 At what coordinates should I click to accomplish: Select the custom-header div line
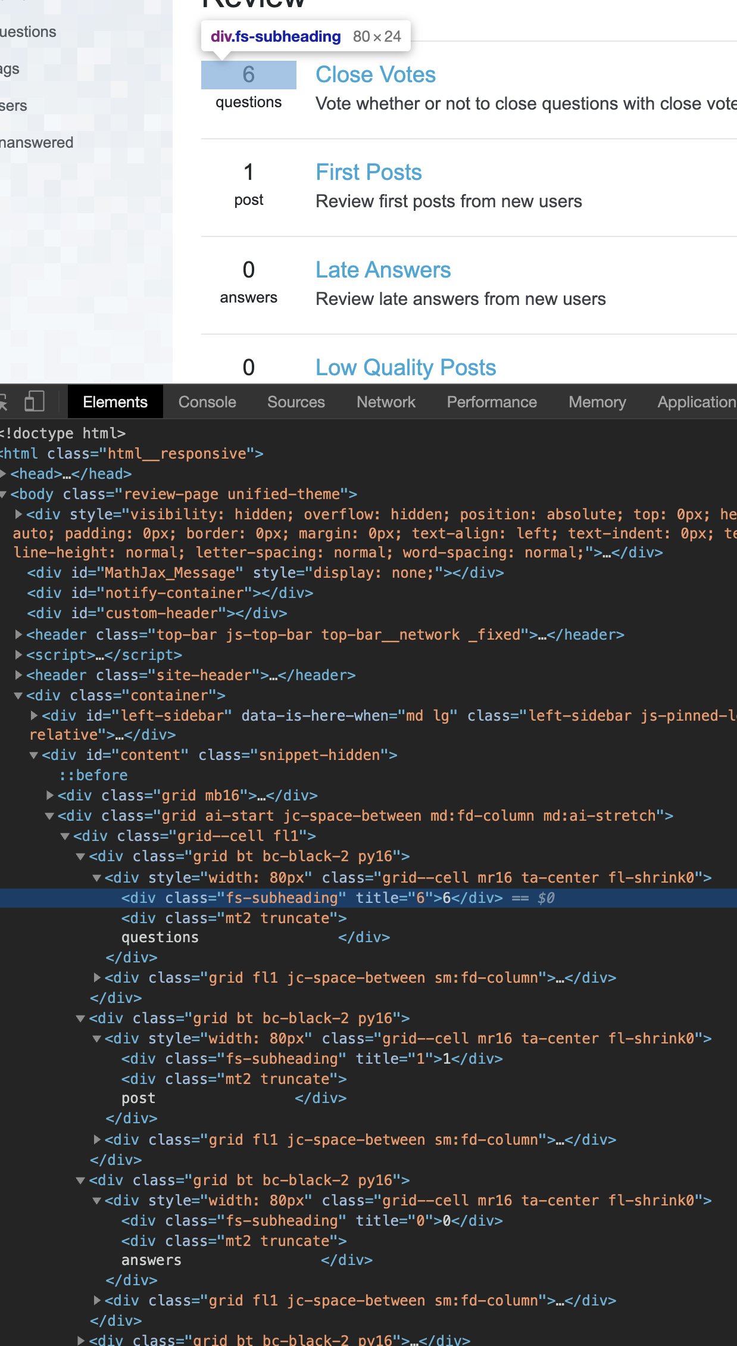coord(157,613)
